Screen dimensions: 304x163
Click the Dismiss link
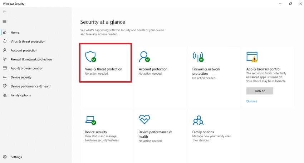point(251,101)
